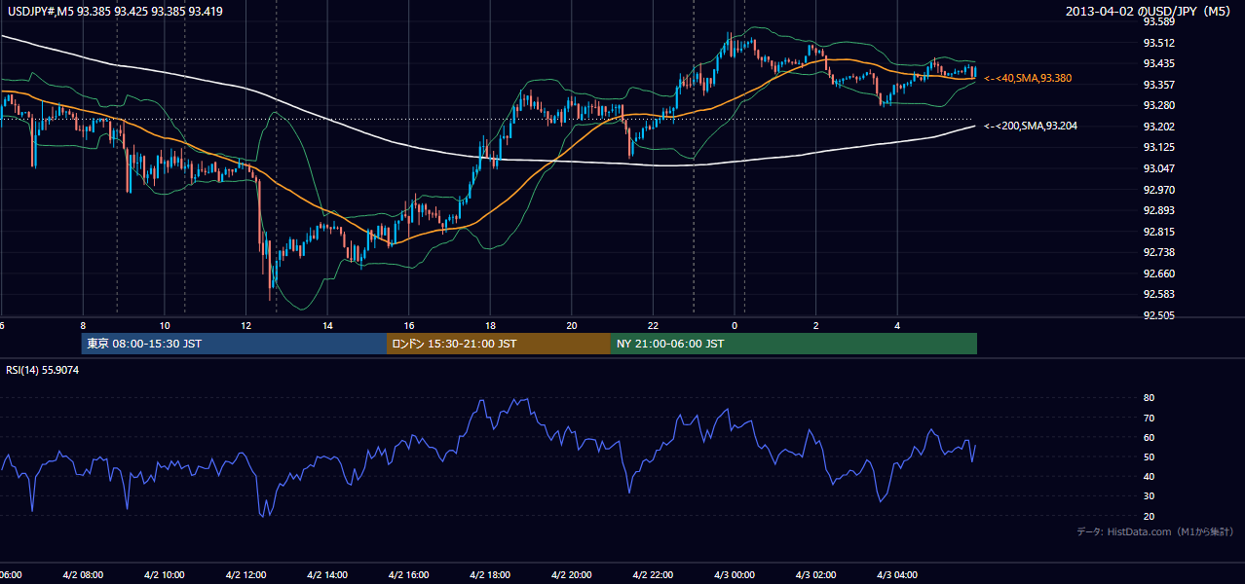
Task: Click the 4/2 08:00 time axis label
Action: 83,575
